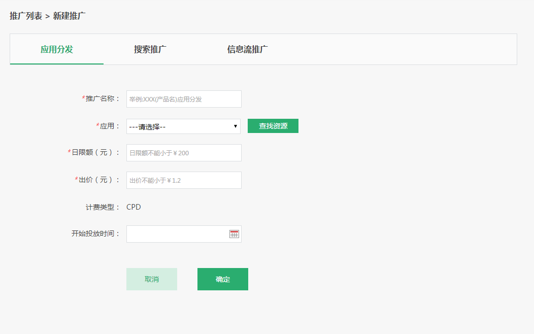534x334 pixels.
Task: Click the 出价 input field
Action: click(184, 180)
